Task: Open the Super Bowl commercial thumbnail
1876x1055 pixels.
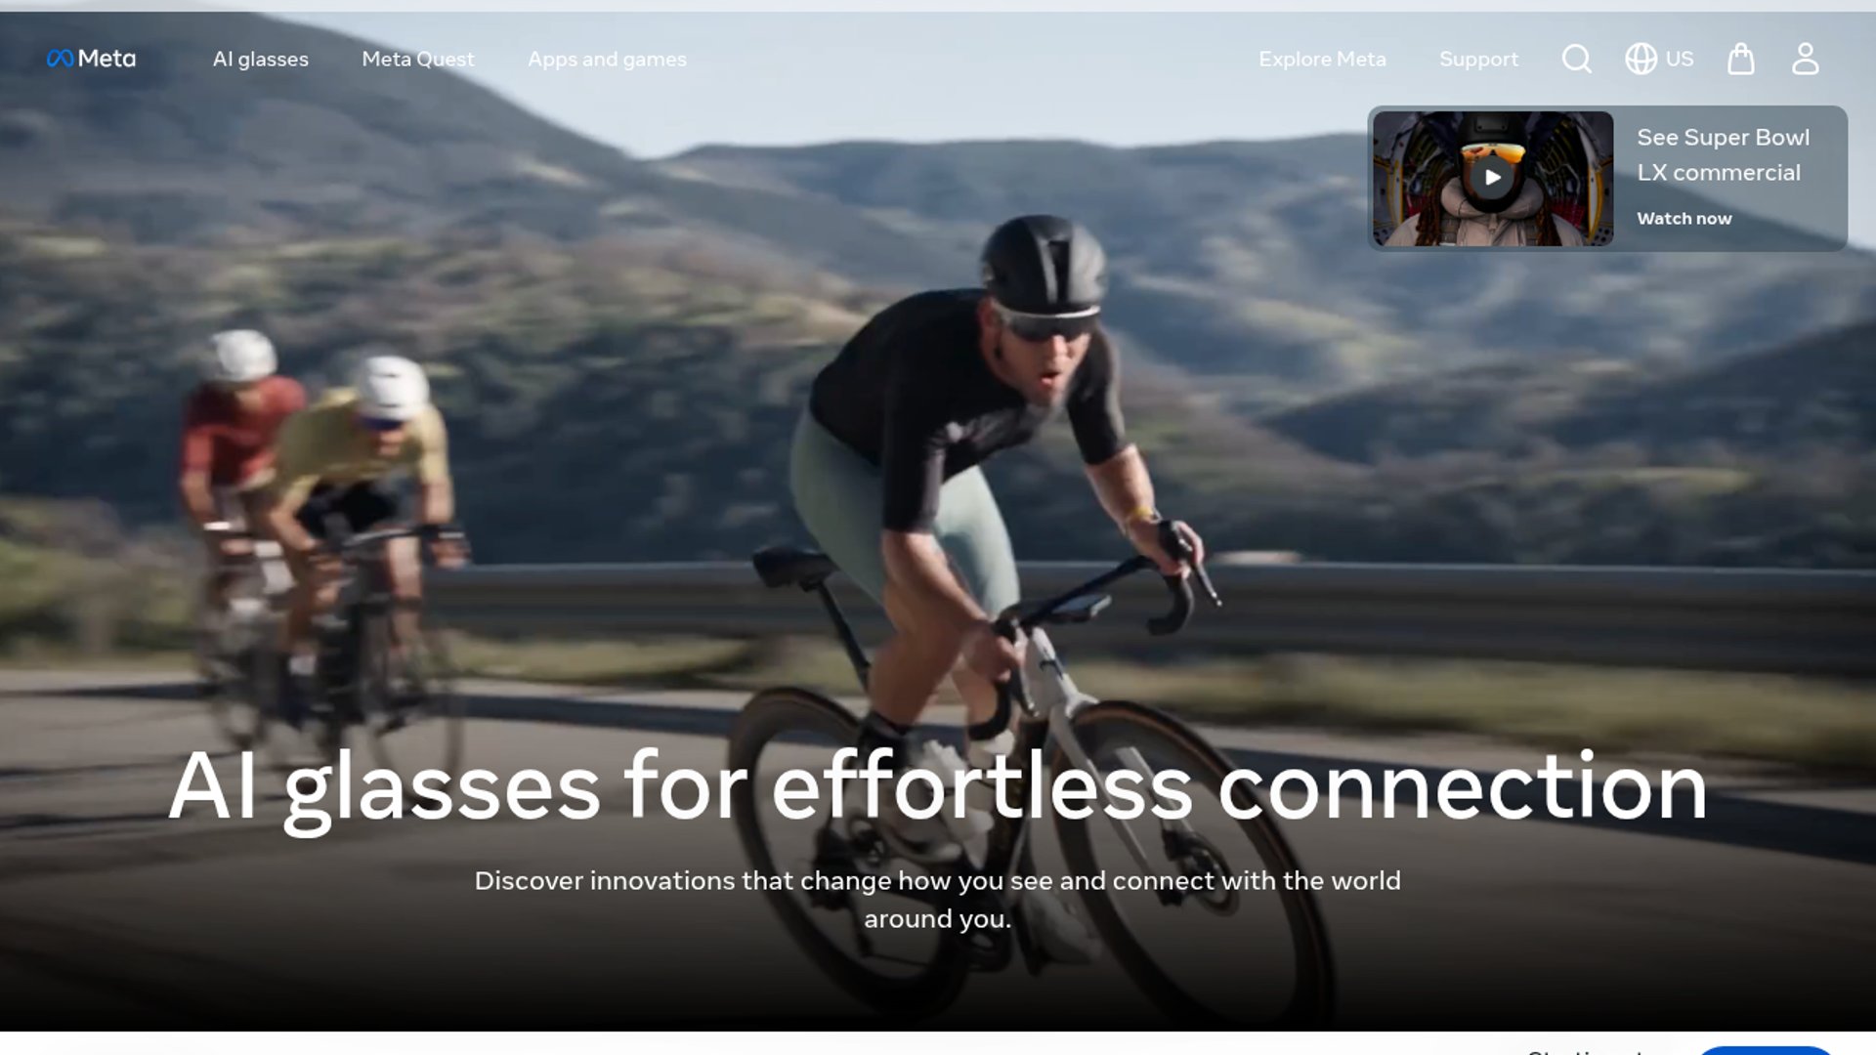Action: click(1492, 178)
